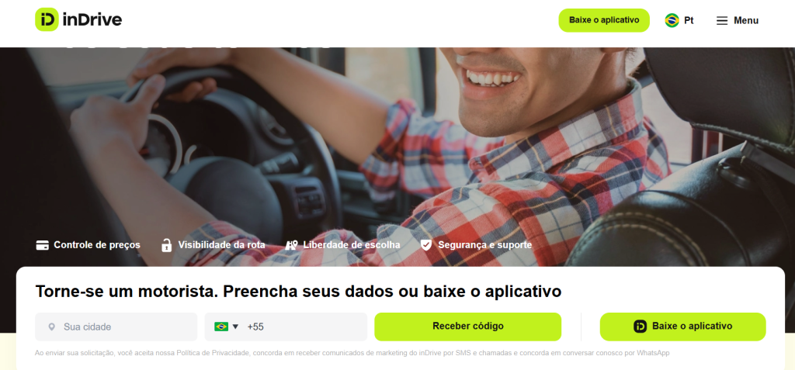
Task: Click the inDrive green logo icon
Action: click(x=47, y=19)
